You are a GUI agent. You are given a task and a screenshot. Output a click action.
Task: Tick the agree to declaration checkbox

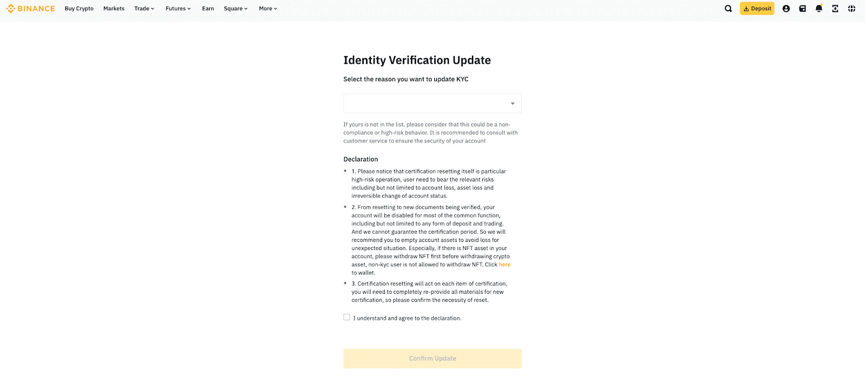pyautogui.click(x=347, y=318)
